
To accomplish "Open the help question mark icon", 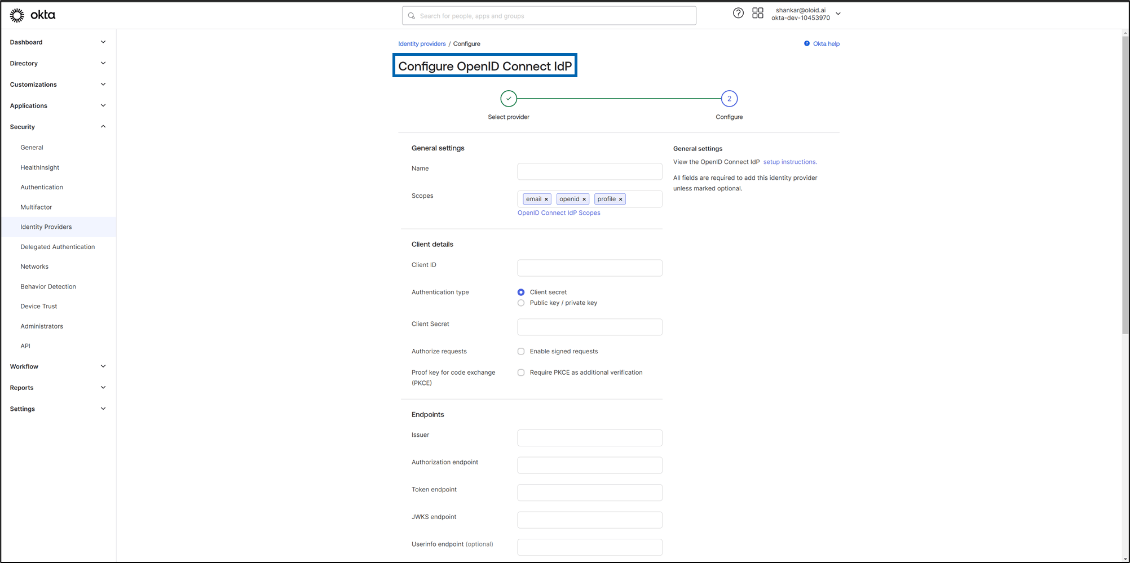I will pyautogui.click(x=738, y=13).
